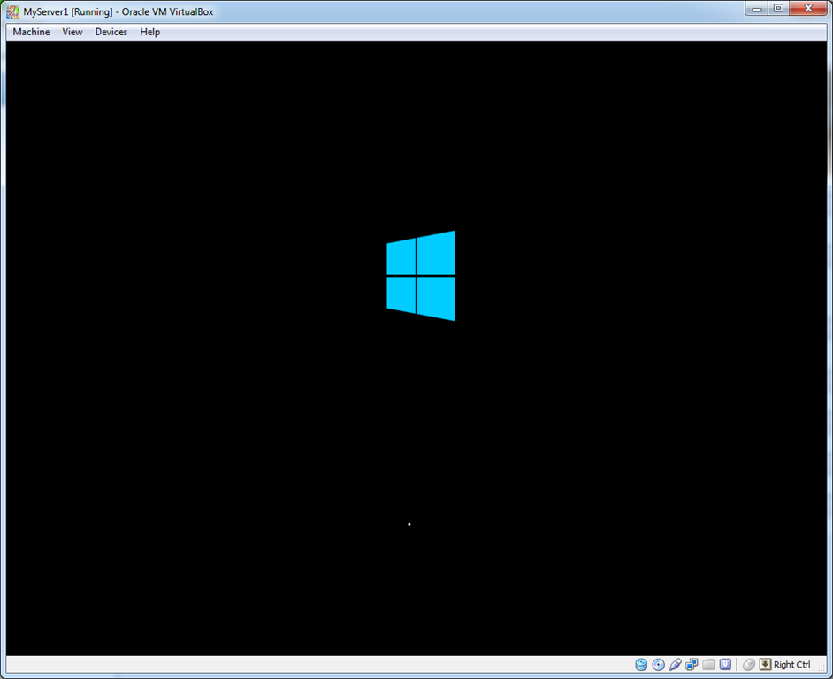Click the VirtualBox icon in the title bar
Screen dimensions: 833x679
12,11
